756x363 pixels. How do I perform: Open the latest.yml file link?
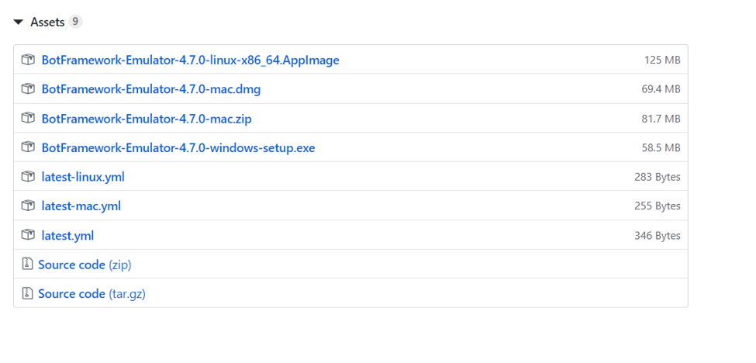click(67, 236)
